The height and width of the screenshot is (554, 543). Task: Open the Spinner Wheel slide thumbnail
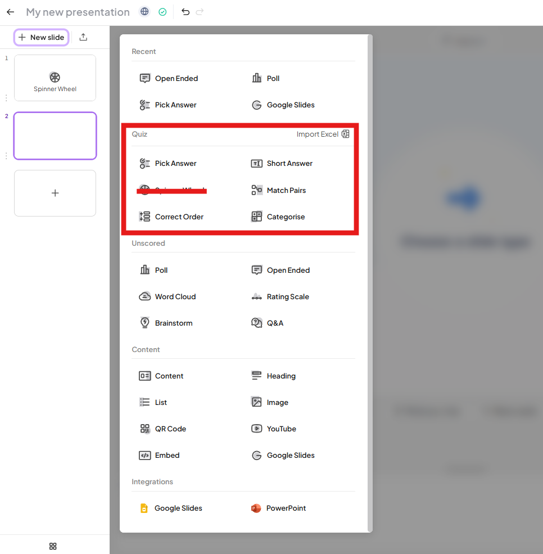coord(55,78)
